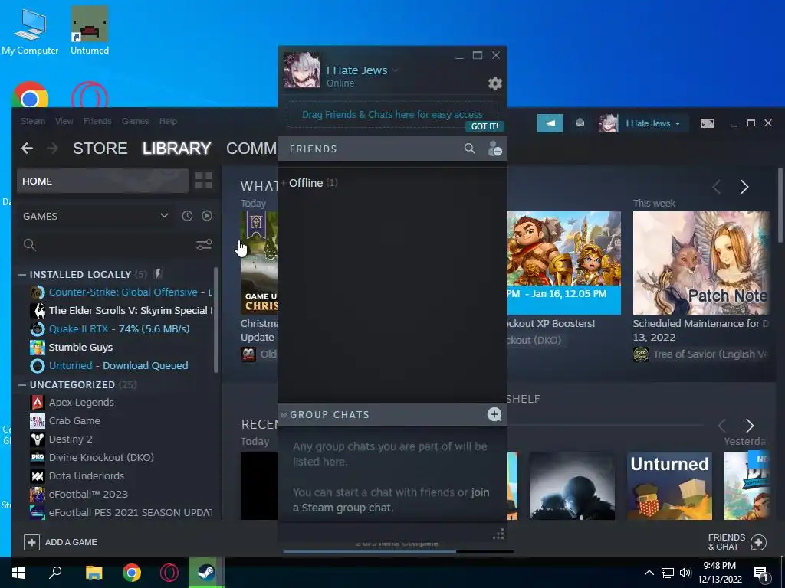
Task: Open the View menu
Action: [64, 121]
